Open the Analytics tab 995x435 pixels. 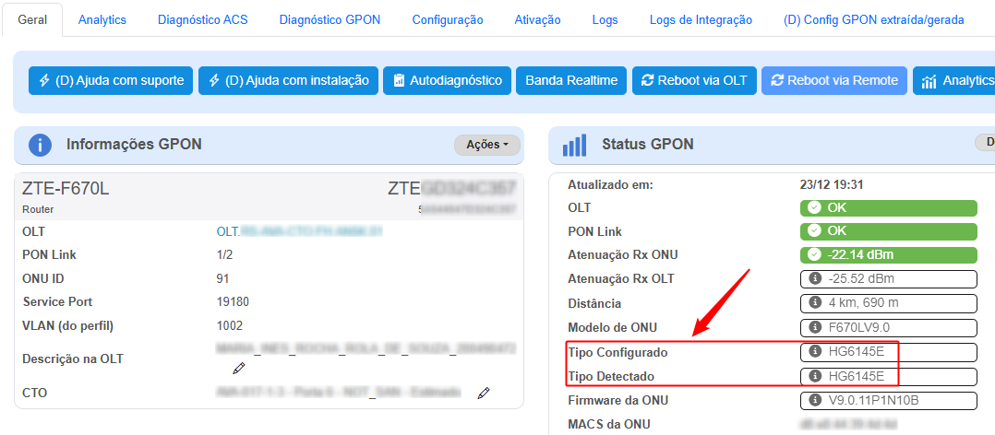tap(102, 19)
